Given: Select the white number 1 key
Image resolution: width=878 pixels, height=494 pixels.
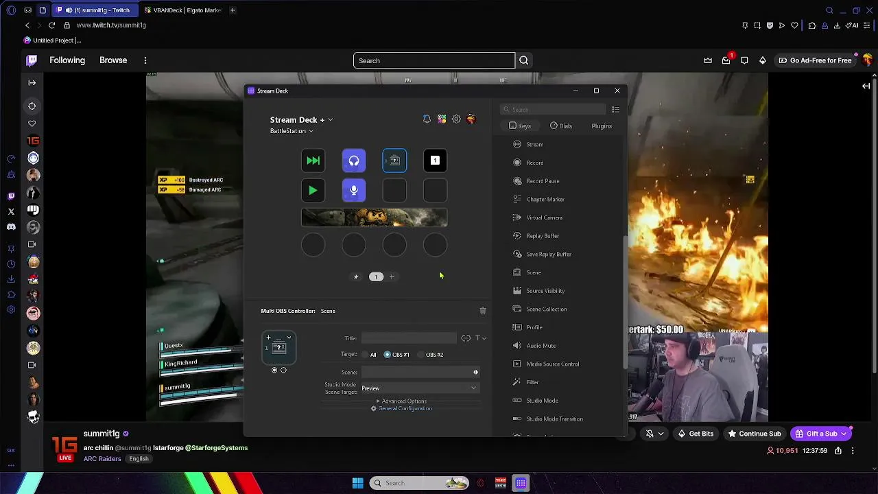Looking at the screenshot, I should click(435, 161).
